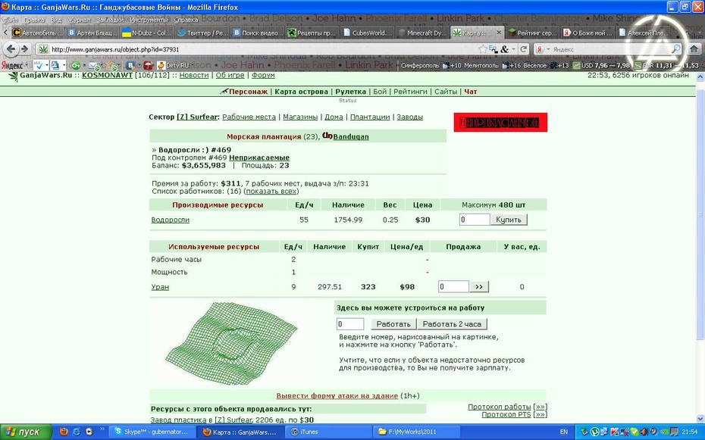Viewport: 705px width, 440px height.
Task: Switch to the Minecraft Dy... tab
Action: tap(421, 33)
